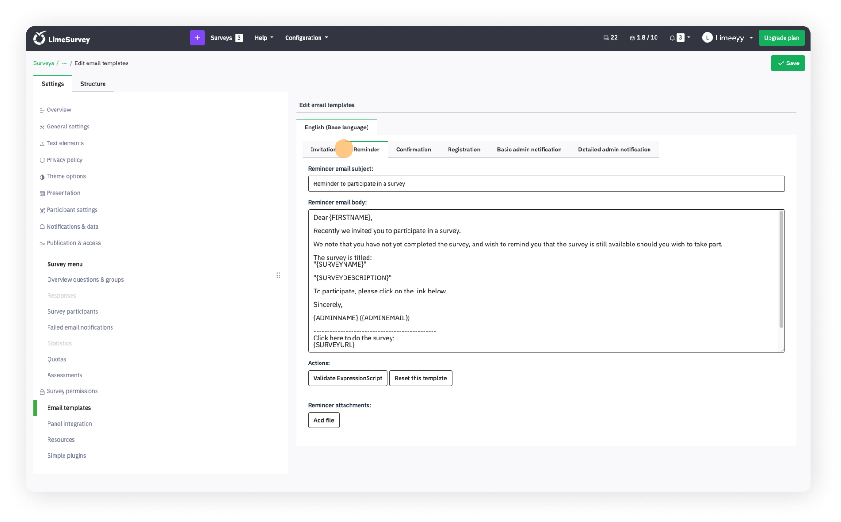Click the Validate ExpressionScript button
Image resolution: width=841 pixels, height=522 pixels.
pyautogui.click(x=347, y=378)
